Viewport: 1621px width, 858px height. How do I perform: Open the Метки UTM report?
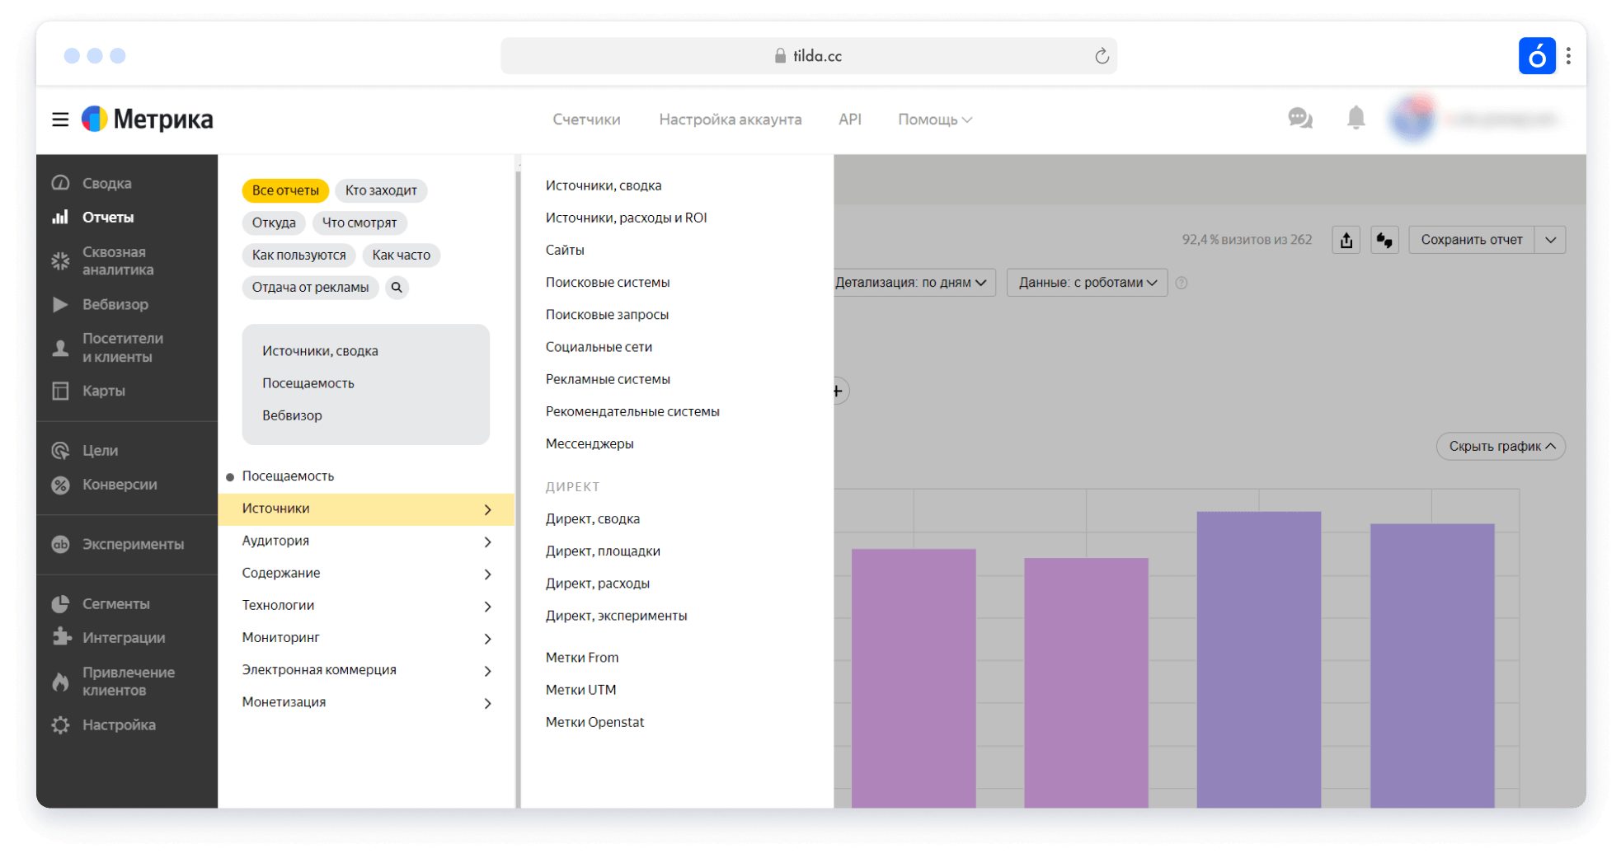pyautogui.click(x=580, y=690)
